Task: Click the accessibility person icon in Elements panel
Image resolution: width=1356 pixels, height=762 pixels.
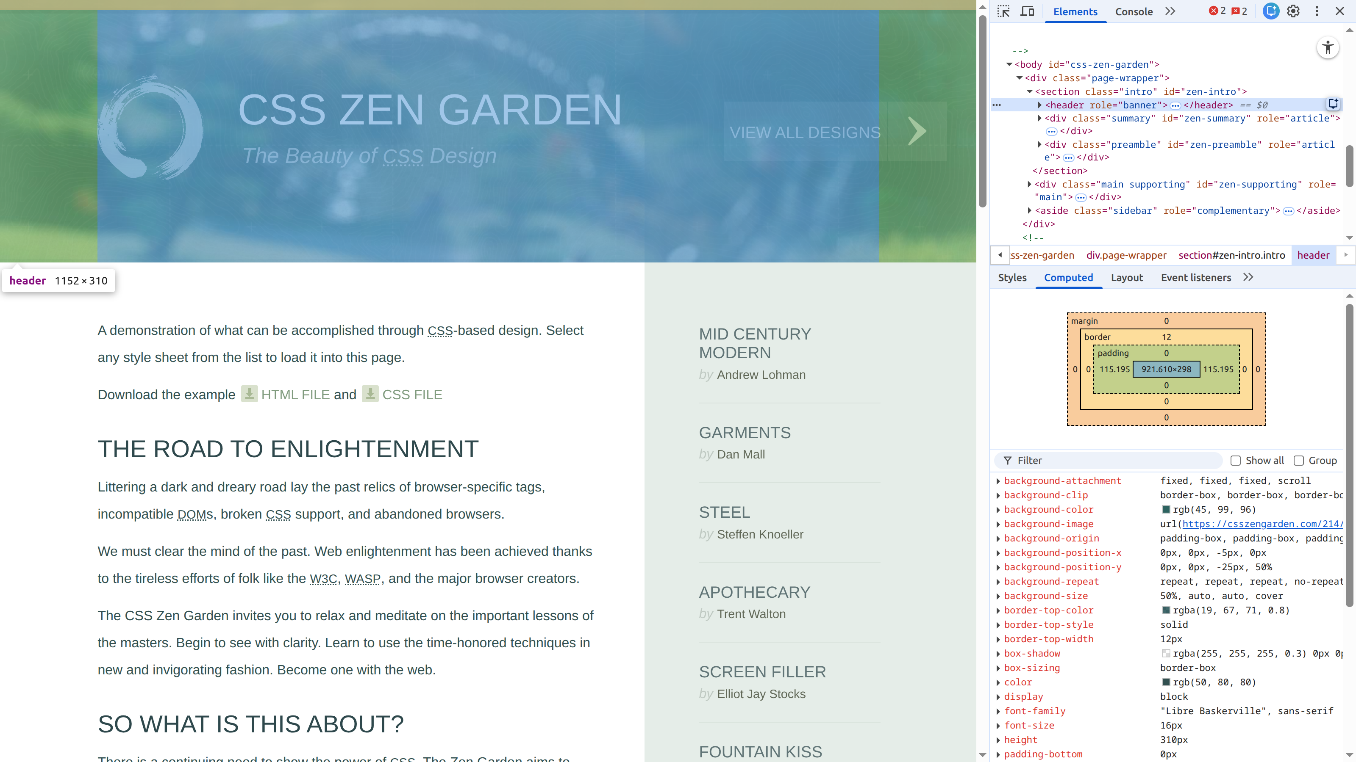Action: tap(1328, 48)
